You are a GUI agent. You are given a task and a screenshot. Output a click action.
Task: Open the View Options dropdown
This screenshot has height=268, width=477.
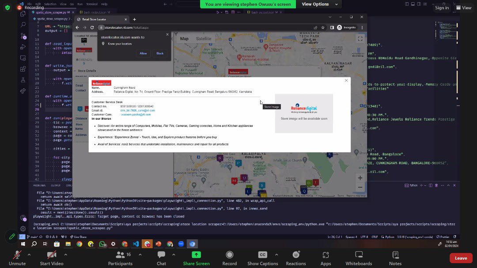click(x=319, y=4)
